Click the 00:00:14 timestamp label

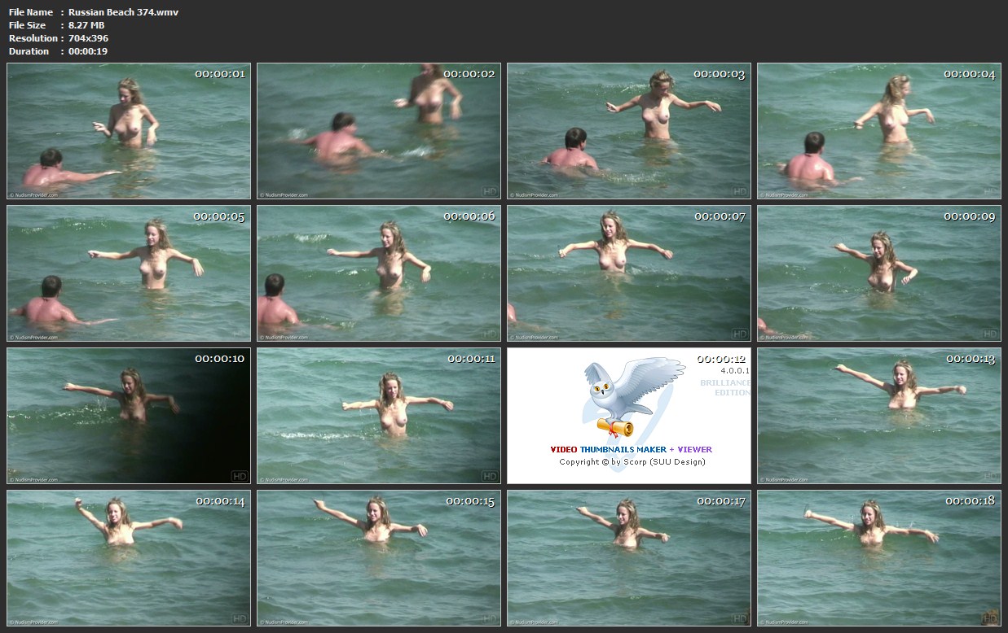pyautogui.click(x=219, y=501)
